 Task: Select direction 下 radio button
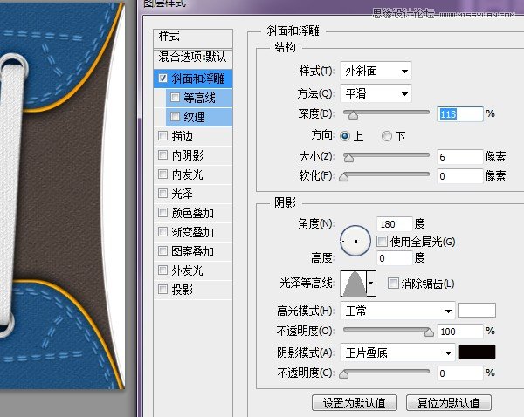[x=387, y=136]
